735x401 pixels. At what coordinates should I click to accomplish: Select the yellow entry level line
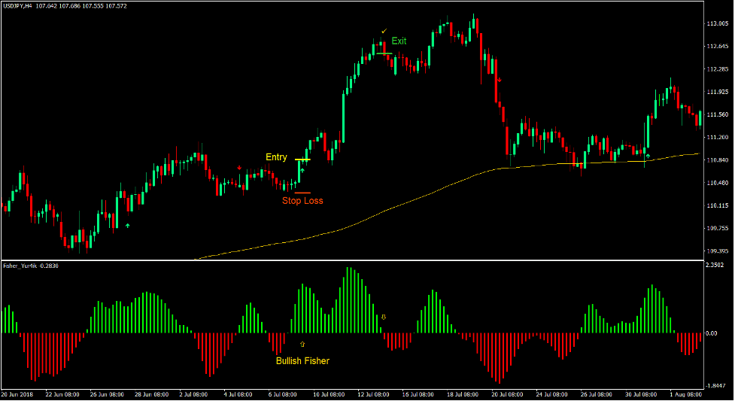(302, 160)
